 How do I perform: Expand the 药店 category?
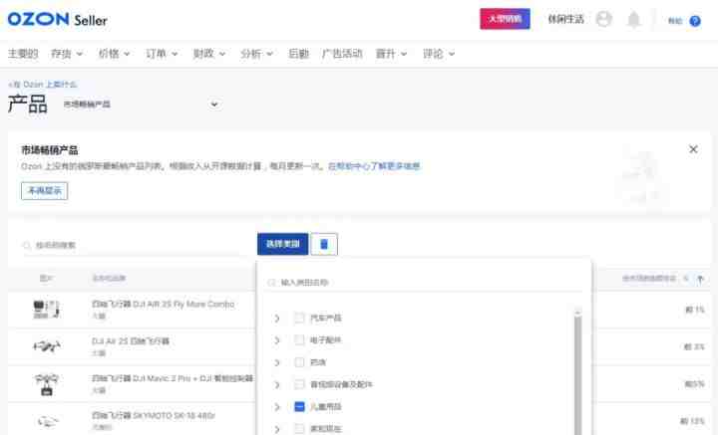[x=277, y=362]
